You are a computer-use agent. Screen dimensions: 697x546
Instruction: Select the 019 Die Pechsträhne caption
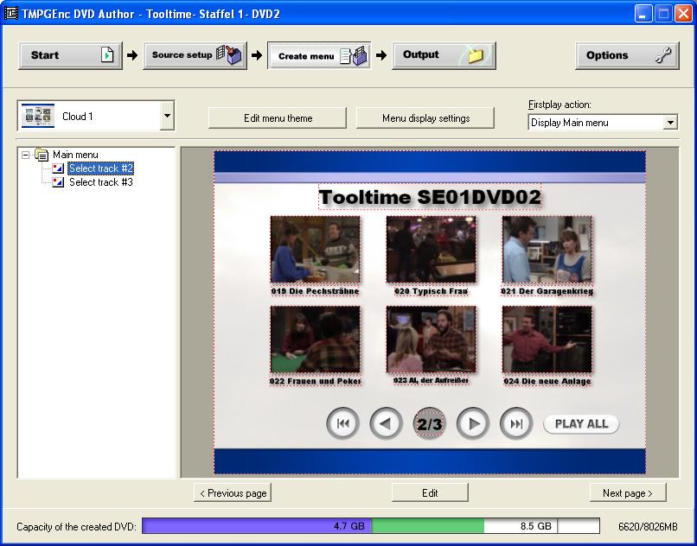tap(315, 291)
